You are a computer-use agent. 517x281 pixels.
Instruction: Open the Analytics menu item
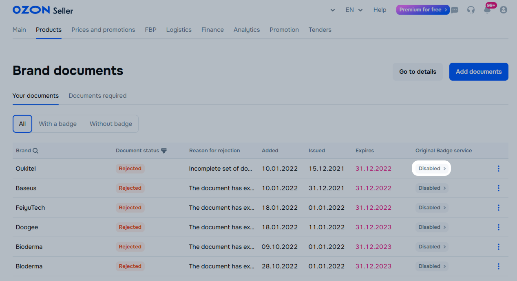point(247,30)
